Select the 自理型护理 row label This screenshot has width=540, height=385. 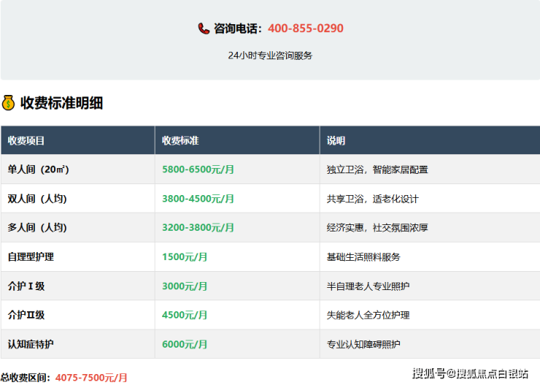click(31, 257)
